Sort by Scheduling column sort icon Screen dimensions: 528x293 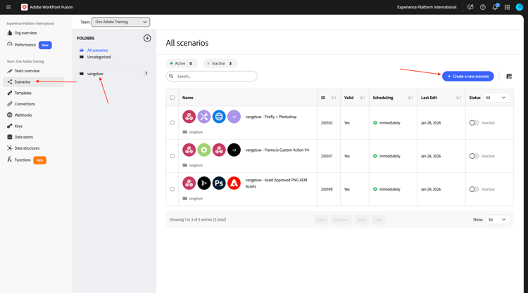pyautogui.click(x=410, y=98)
